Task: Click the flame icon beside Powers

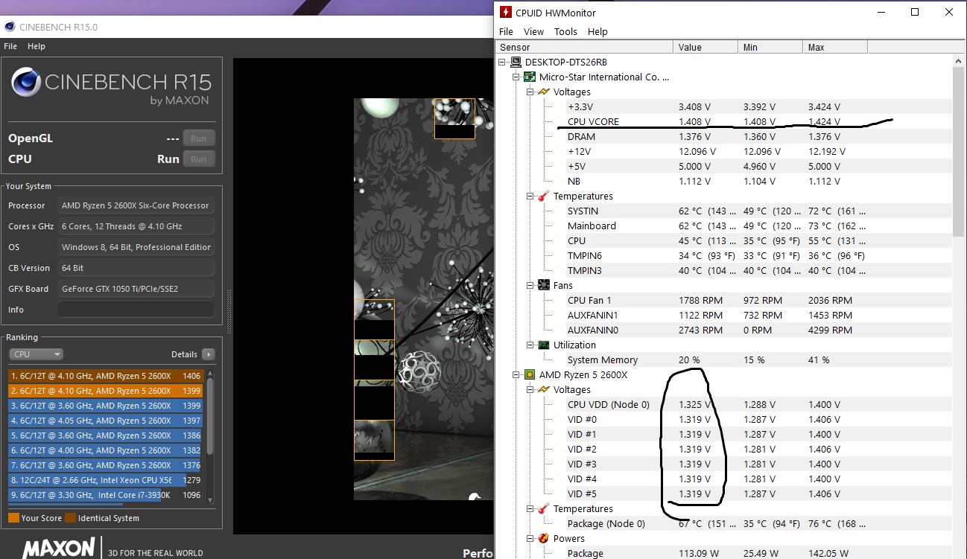Action: click(544, 538)
